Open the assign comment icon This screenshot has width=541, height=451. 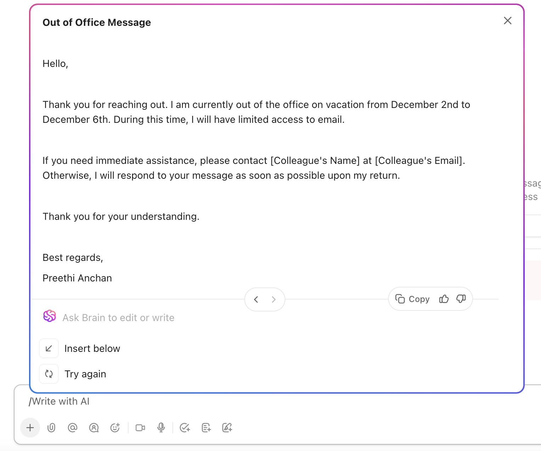pos(94,428)
